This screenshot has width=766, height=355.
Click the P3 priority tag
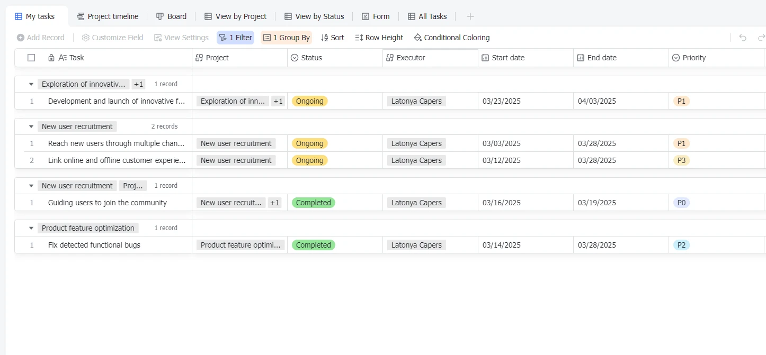(x=681, y=160)
